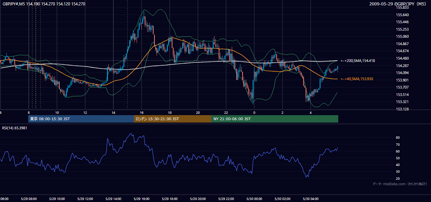
Task: Select the London 15:30-21:00 JST session bar
Action: [173, 119]
